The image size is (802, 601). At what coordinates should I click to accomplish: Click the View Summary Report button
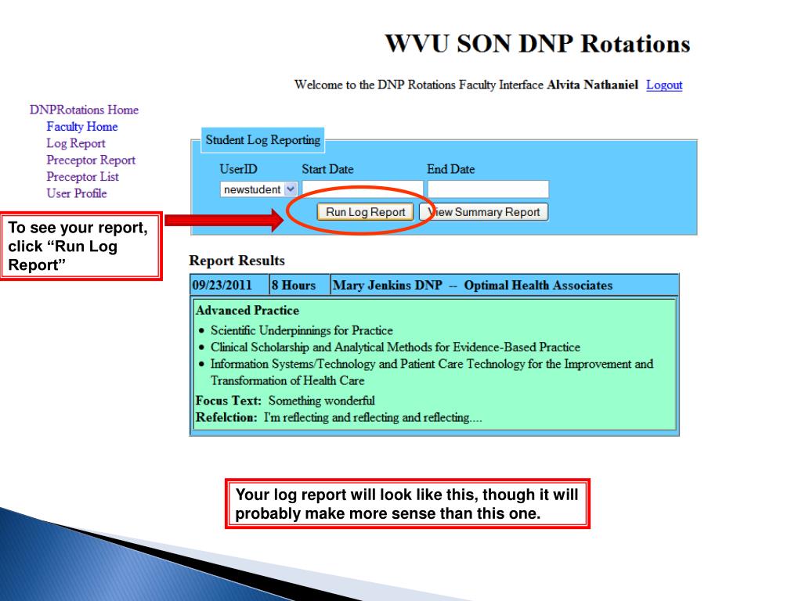coord(483,212)
